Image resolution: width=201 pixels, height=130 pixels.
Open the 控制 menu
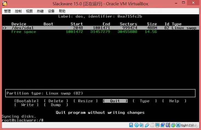18,11
